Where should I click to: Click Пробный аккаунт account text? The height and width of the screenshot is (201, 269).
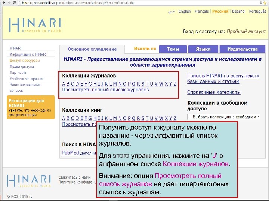[x=246, y=31]
